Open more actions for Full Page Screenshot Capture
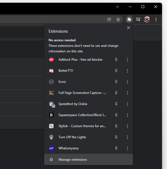This screenshot has width=167, height=169. coord(127,93)
